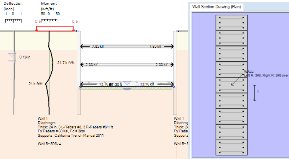The image size is (289, 159).
Task: Select the bottom wall panel in plan drawing
Action: (232, 147)
